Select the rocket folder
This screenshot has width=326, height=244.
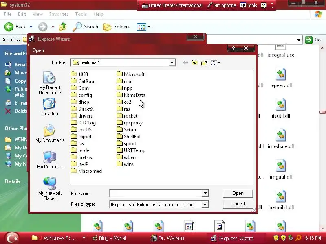pos(127,116)
